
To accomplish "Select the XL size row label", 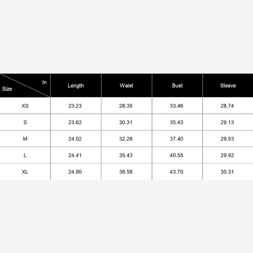I will pos(25,172).
